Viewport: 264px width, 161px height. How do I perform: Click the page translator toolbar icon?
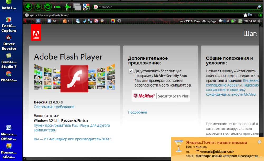(90, 21)
